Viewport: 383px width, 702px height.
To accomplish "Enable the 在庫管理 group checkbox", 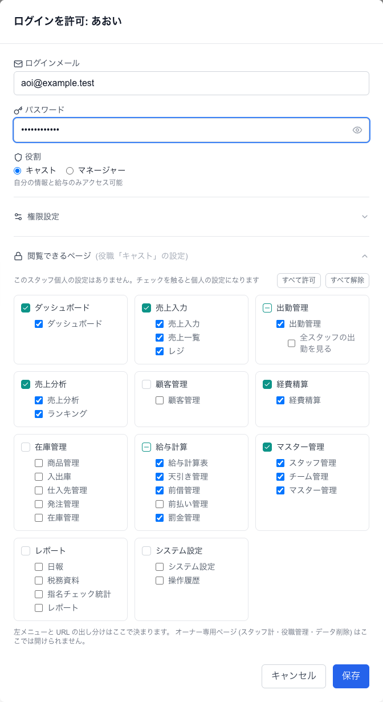I will tap(26, 447).
